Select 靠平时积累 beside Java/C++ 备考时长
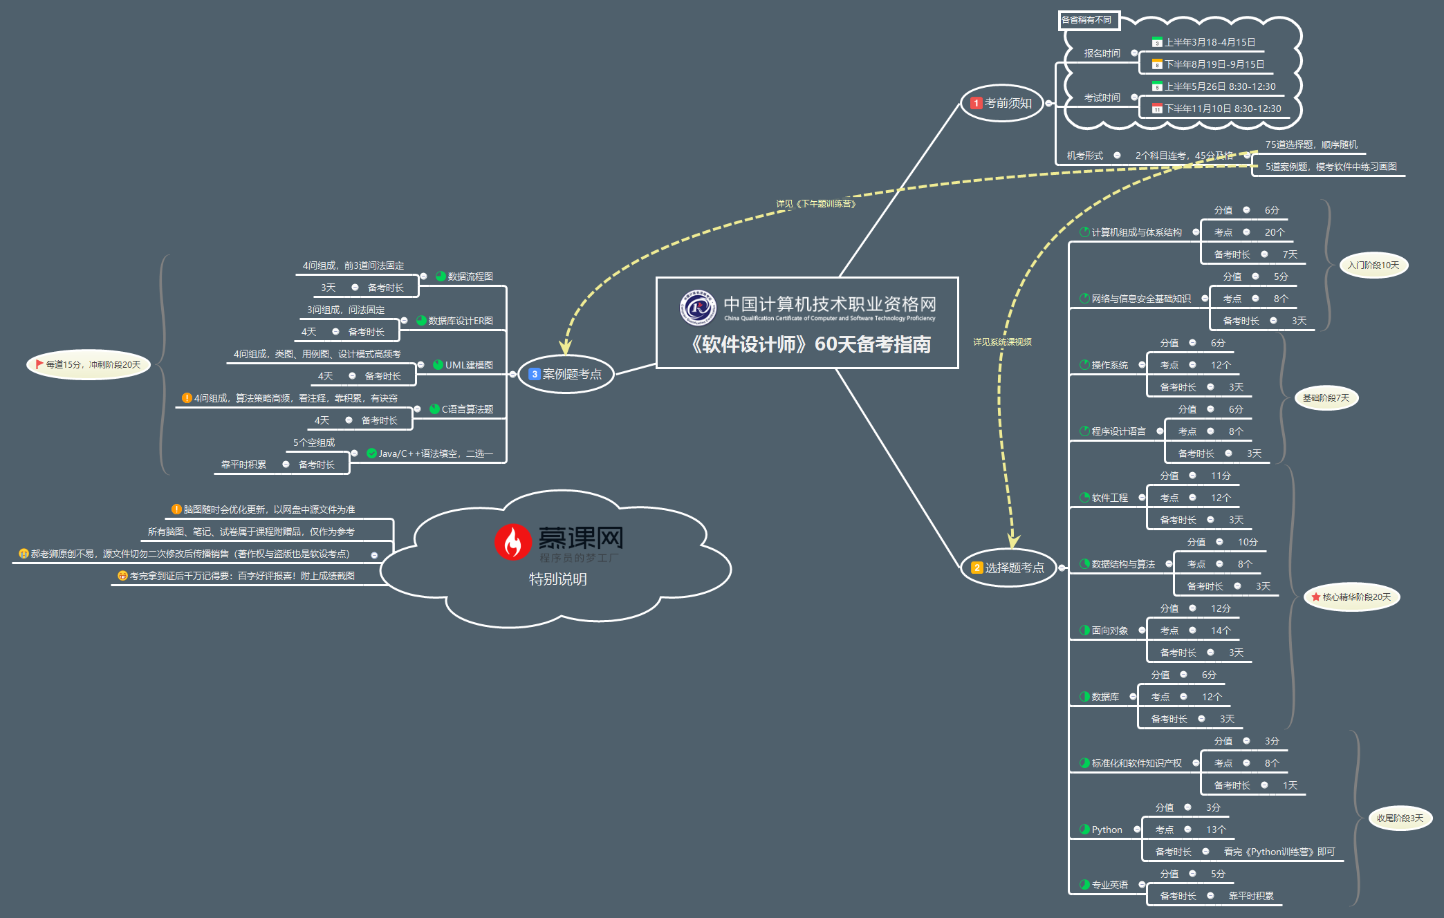 (243, 465)
